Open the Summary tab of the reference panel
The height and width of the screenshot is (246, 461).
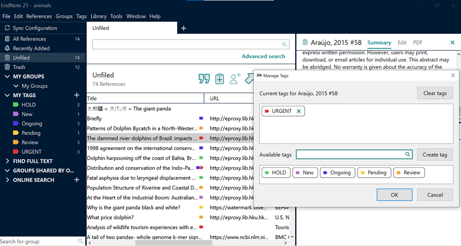tap(379, 43)
